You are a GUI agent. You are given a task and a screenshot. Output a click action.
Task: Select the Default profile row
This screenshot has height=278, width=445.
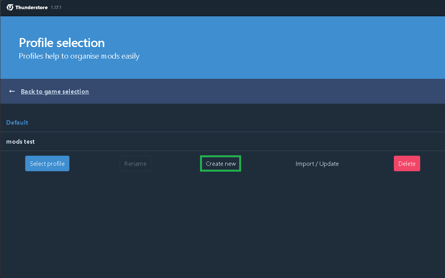(x=222, y=123)
